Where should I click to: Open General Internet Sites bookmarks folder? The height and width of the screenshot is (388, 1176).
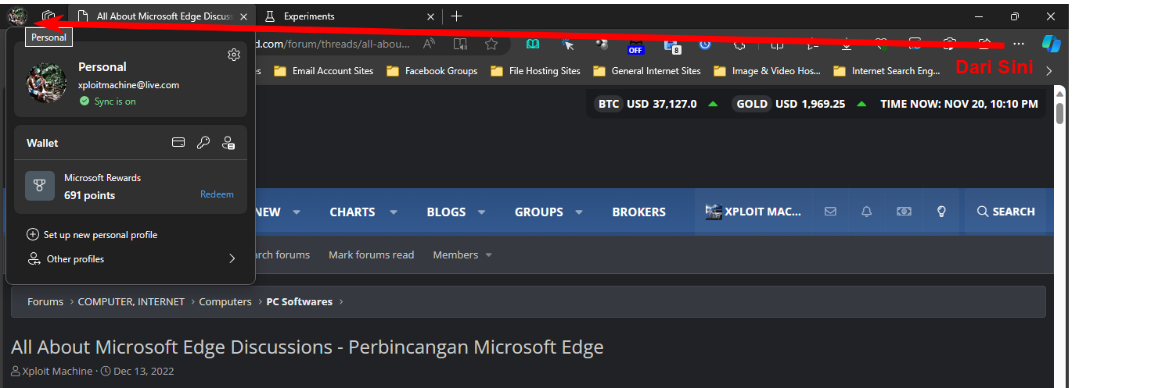(x=647, y=71)
